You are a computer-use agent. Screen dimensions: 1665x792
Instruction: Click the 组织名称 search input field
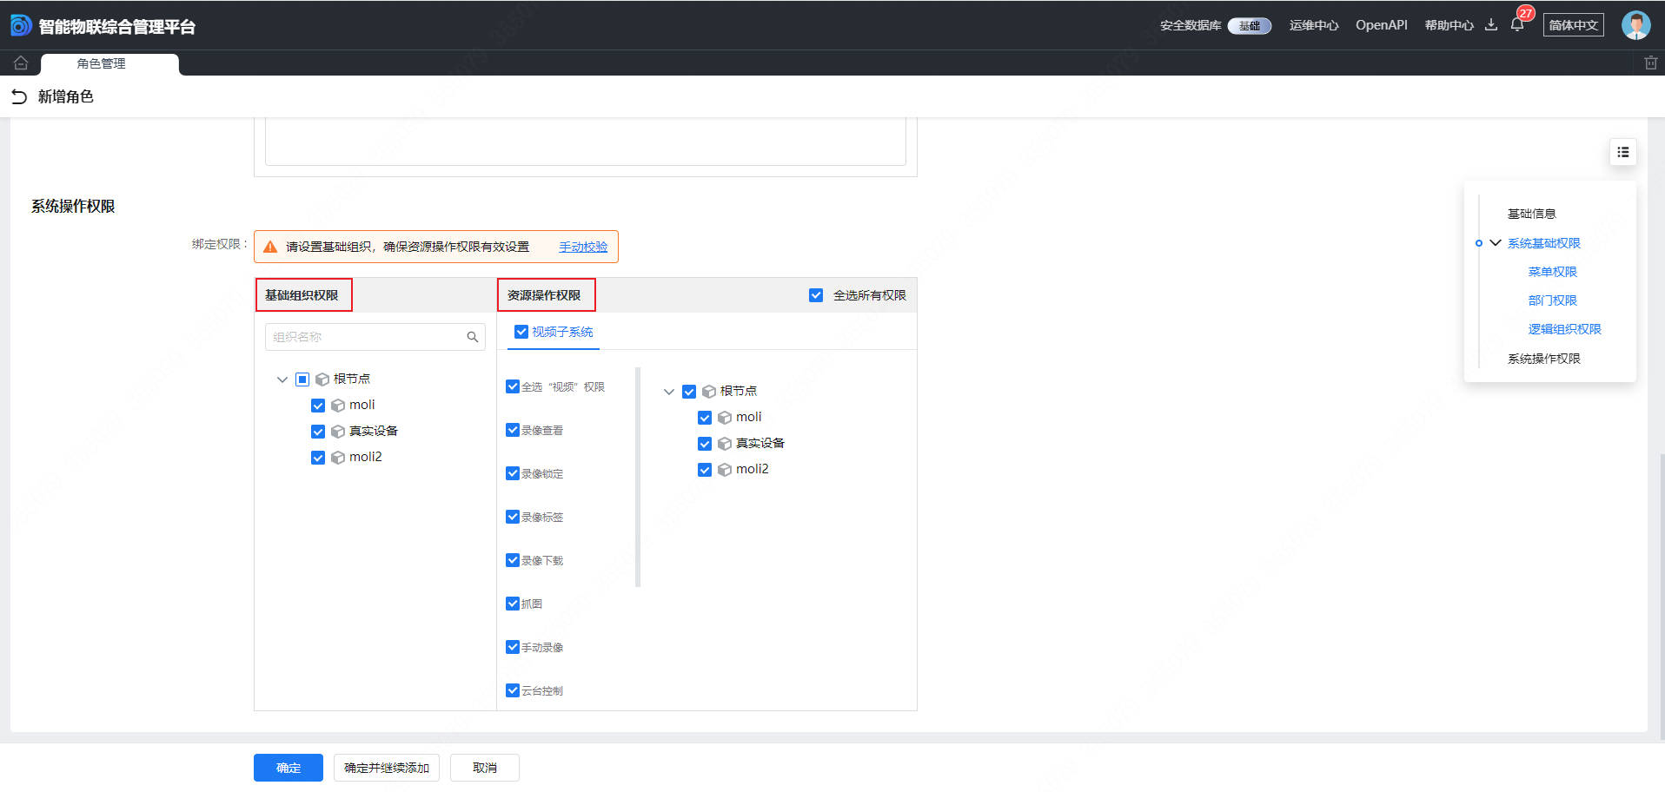(365, 337)
